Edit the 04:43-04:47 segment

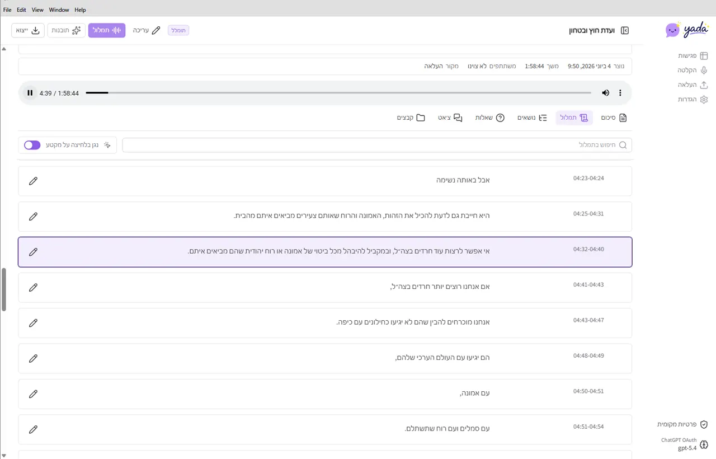point(33,323)
